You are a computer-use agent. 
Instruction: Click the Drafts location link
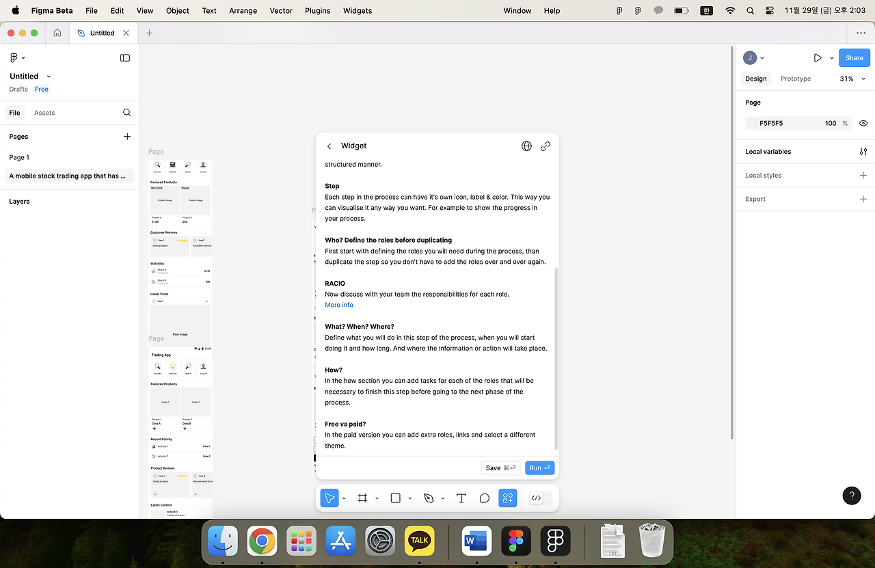point(18,90)
